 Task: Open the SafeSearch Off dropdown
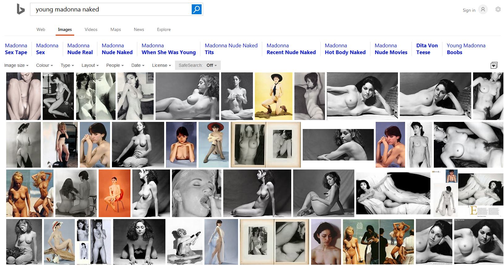(198, 65)
